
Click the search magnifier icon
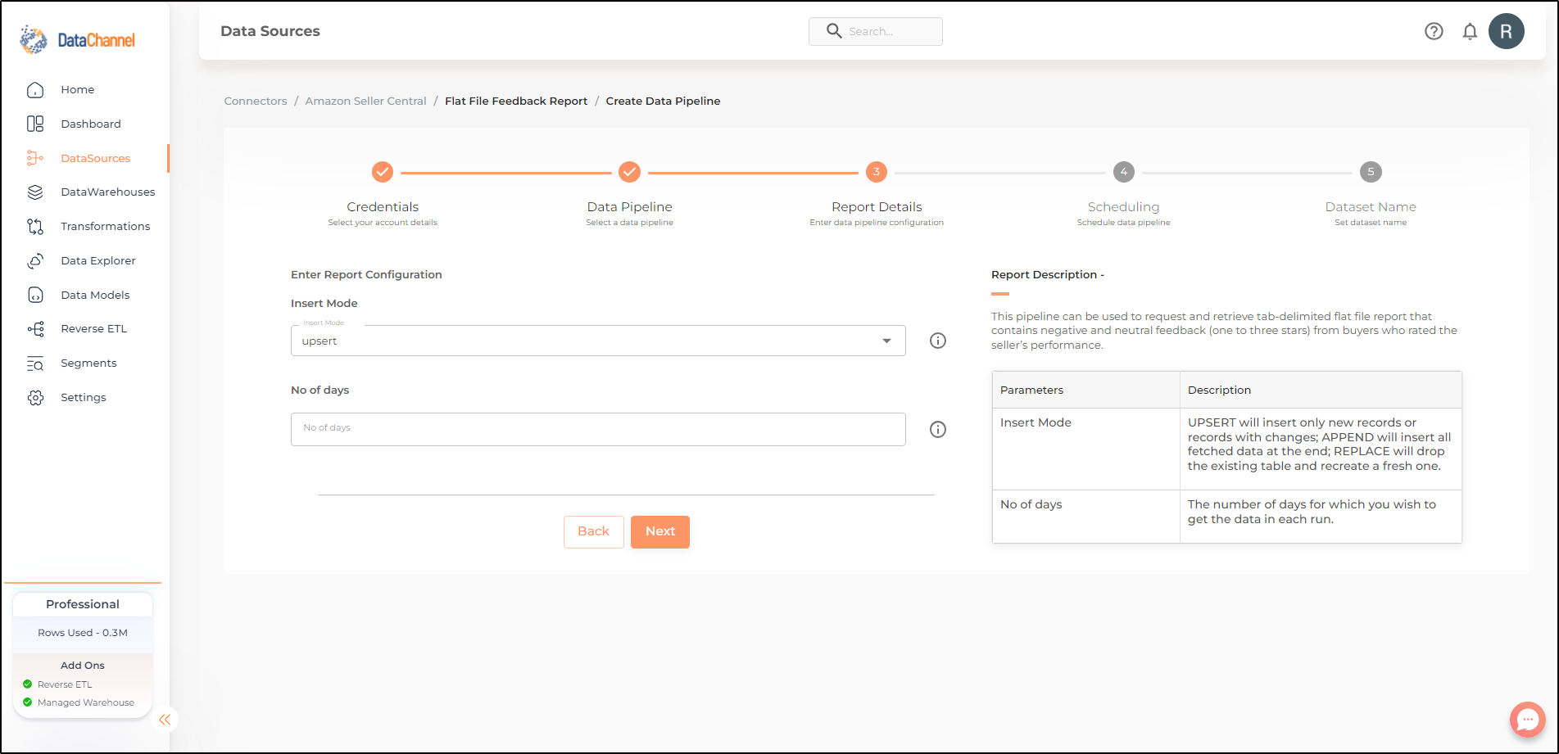pos(834,31)
